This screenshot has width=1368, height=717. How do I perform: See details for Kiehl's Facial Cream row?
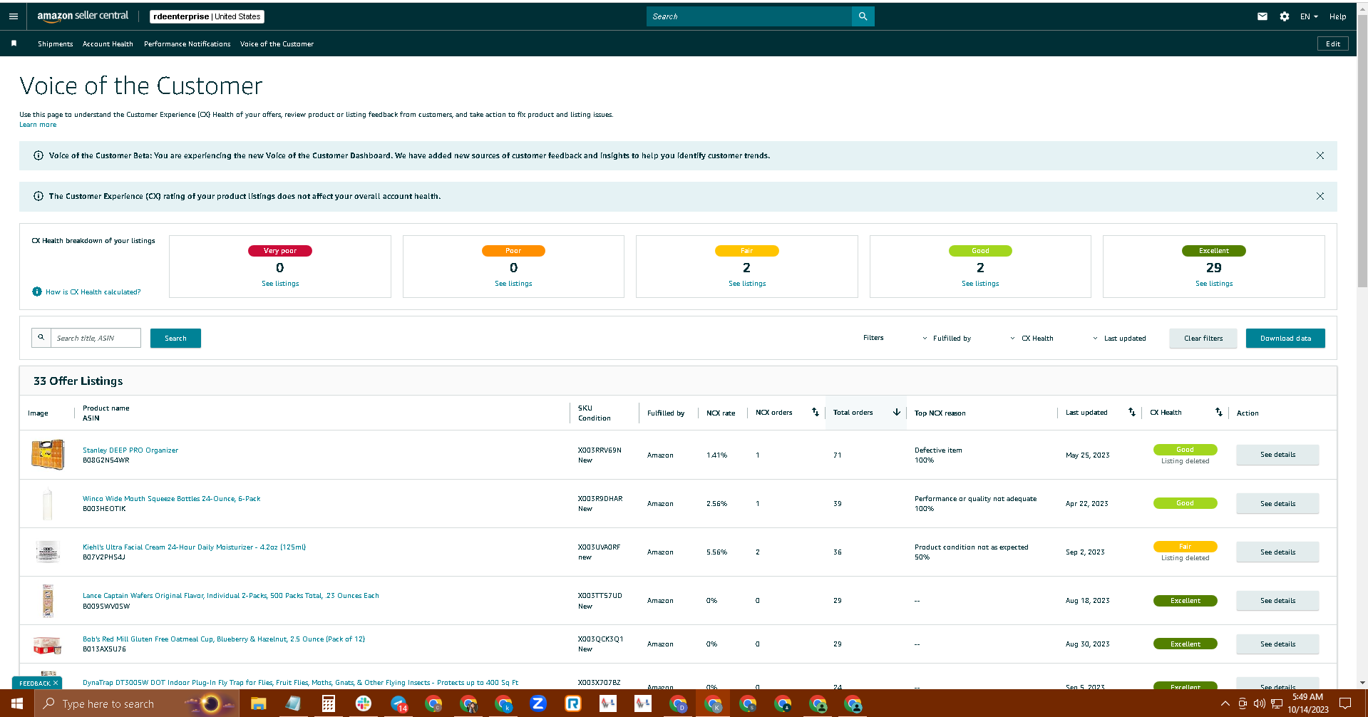1277,552
